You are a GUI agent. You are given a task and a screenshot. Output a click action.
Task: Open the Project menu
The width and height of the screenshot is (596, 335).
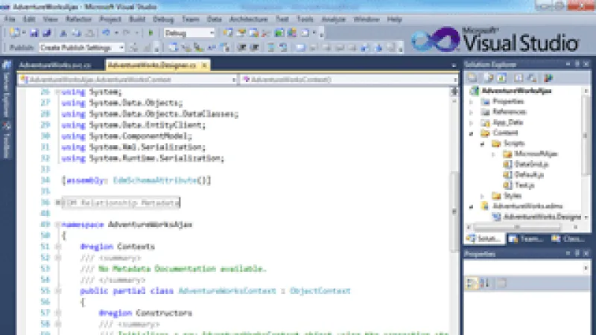pyautogui.click(x=110, y=19)
